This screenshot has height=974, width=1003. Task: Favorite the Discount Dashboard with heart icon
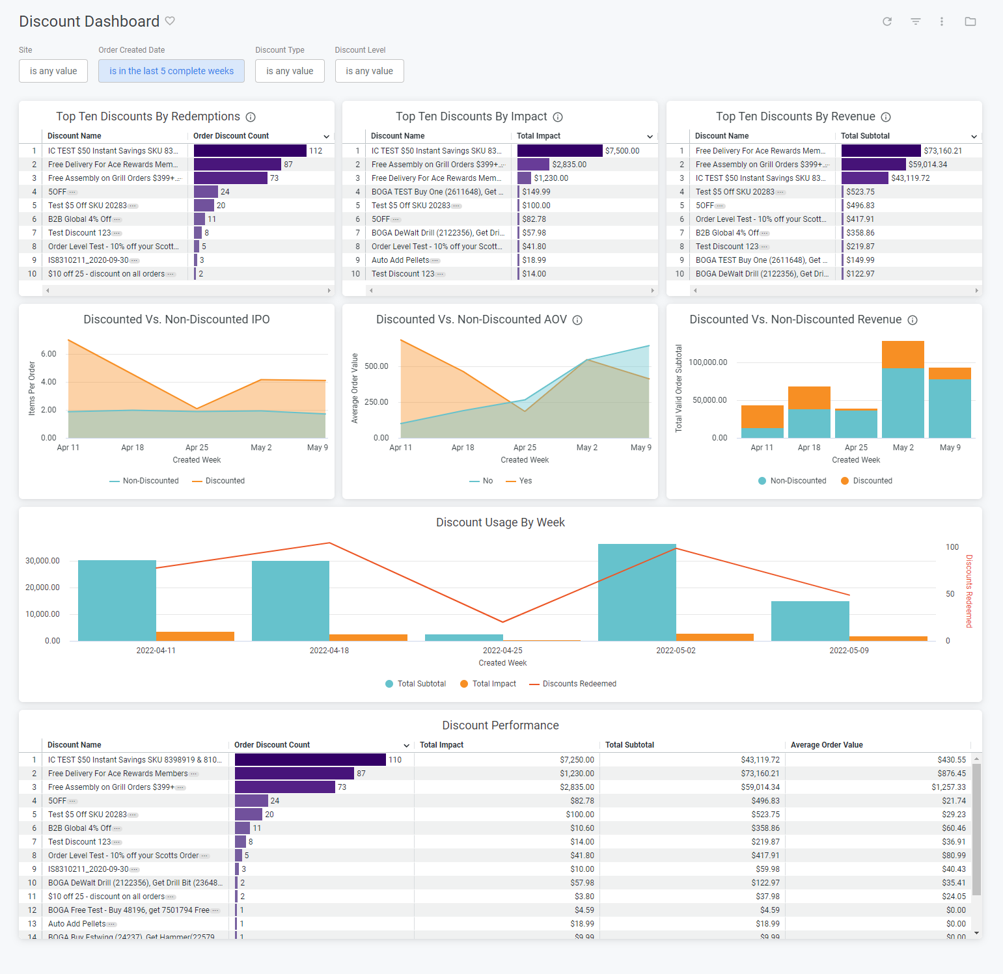tap(170, 21)
